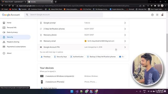Open the help question mark icon
This screenshot has width=168, height=94.
point(152,15)
